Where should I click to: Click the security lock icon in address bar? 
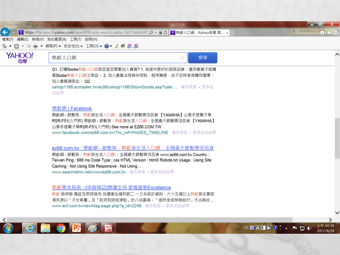pos(161,33)
